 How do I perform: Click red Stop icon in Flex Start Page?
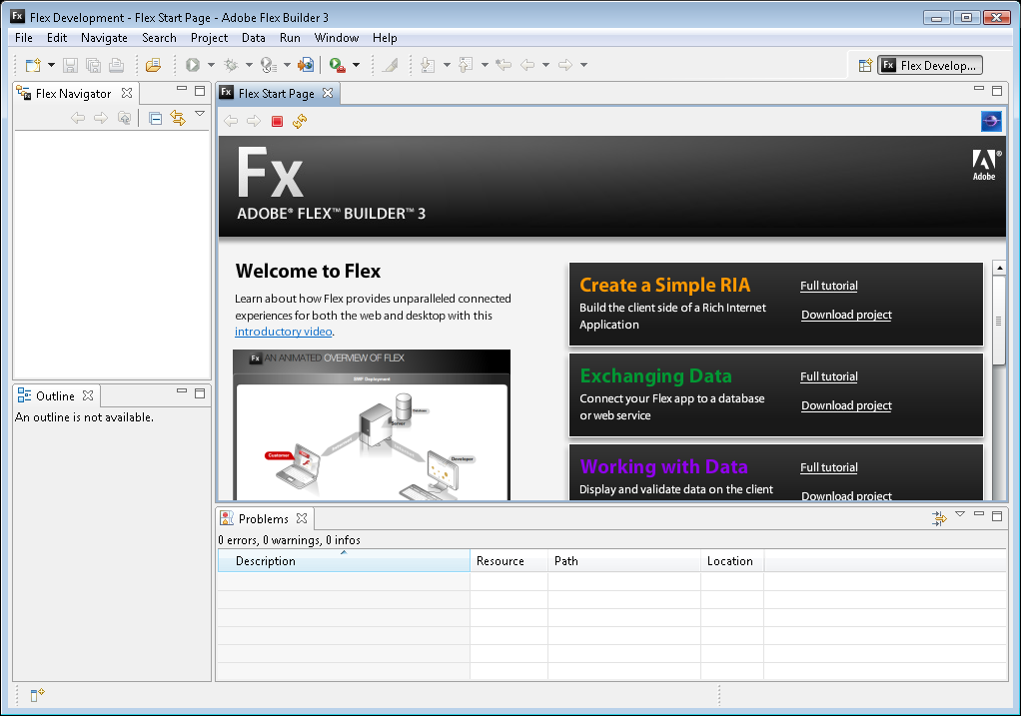point(278,121)
